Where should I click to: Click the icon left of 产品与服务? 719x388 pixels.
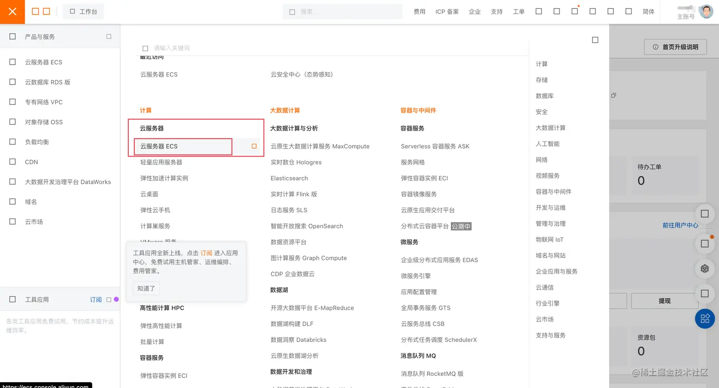[x=12, y=37]
